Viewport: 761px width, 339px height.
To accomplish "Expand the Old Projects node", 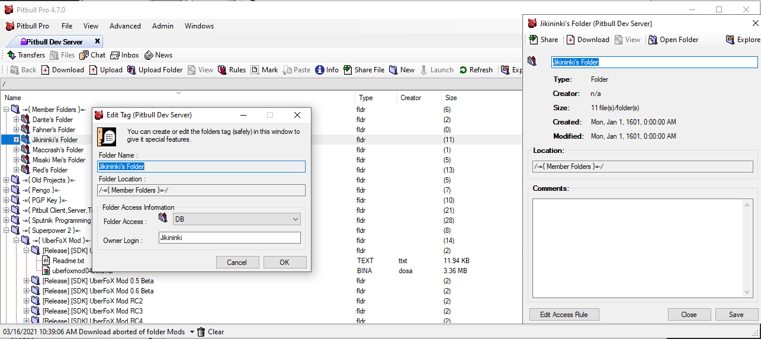I will pyautogui.click(x=7, y=180).
